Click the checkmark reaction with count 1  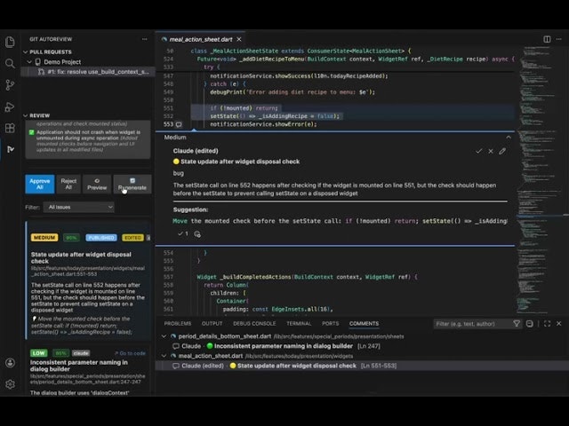coord(183,233)
